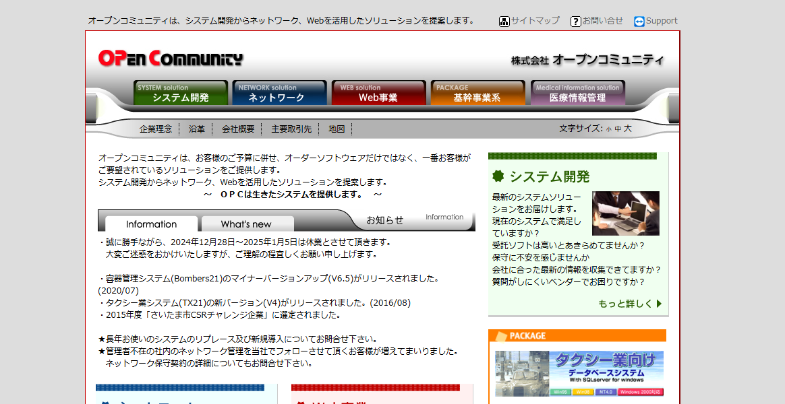Open the Web事業 WEB solution menu
Image resolution: width=785 pixels, height=404 pixels.
[378, 92]
